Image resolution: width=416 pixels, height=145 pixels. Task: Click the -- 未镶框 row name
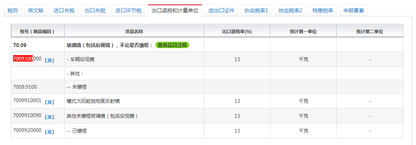[x=77, y=87]
